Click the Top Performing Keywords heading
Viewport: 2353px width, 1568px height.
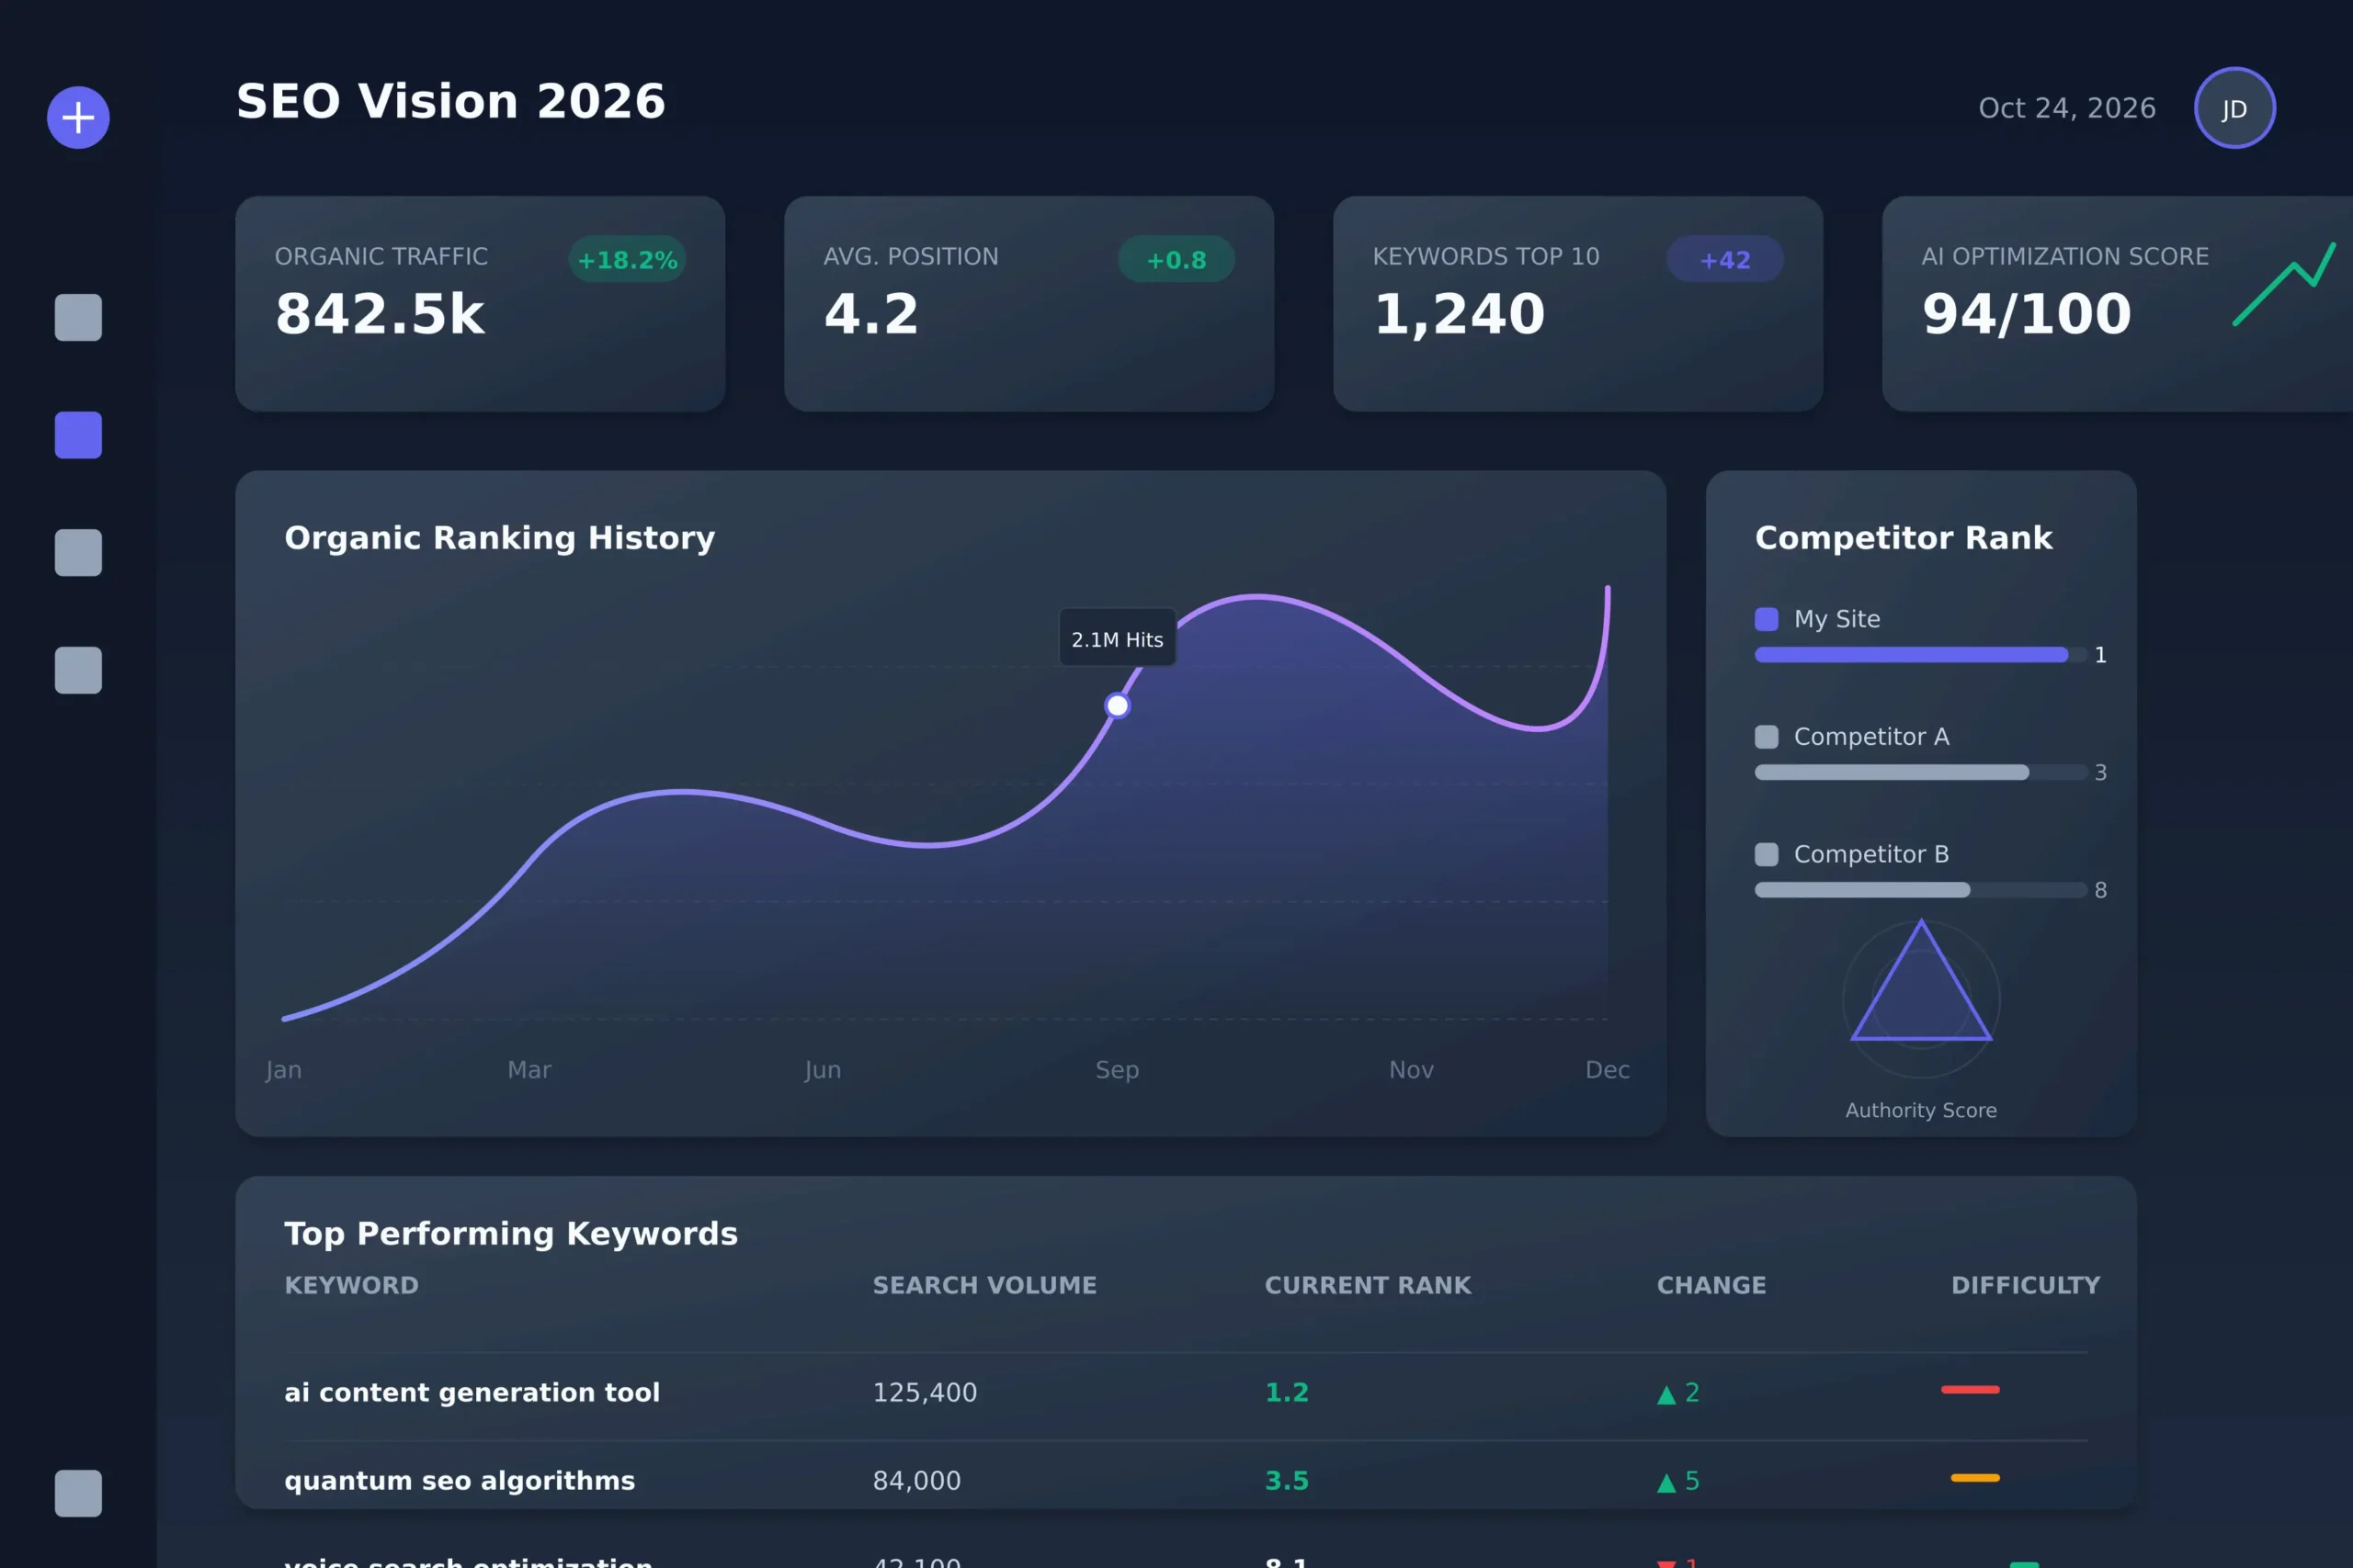pyautogui.click(x=511, y=1233)
